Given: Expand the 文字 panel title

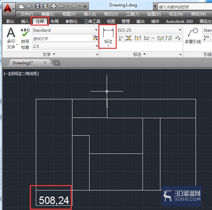Looking at the screenshot, I should (x=49, y=55).
